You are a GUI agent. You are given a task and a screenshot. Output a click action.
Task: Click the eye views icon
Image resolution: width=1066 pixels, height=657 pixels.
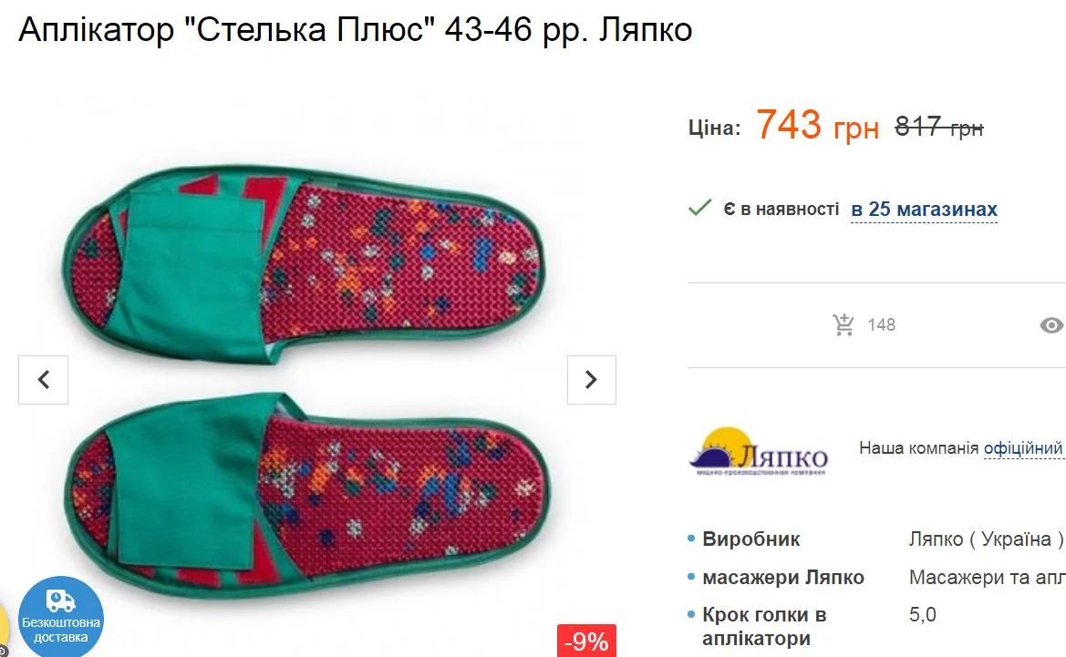(x=1051, y=325)
